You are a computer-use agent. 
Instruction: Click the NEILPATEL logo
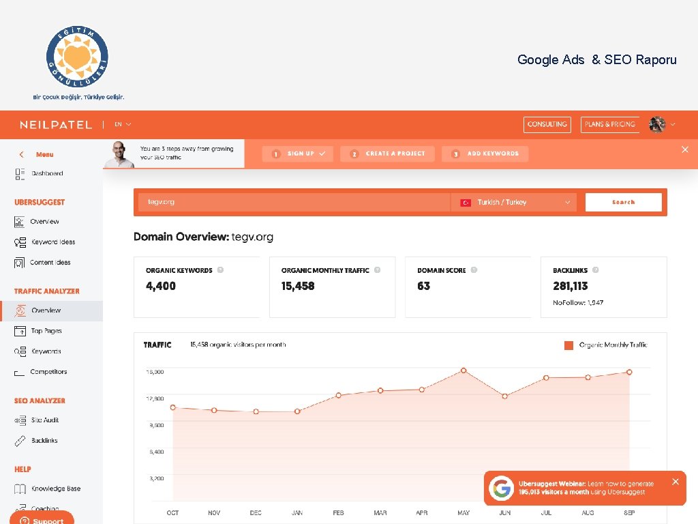56,125
